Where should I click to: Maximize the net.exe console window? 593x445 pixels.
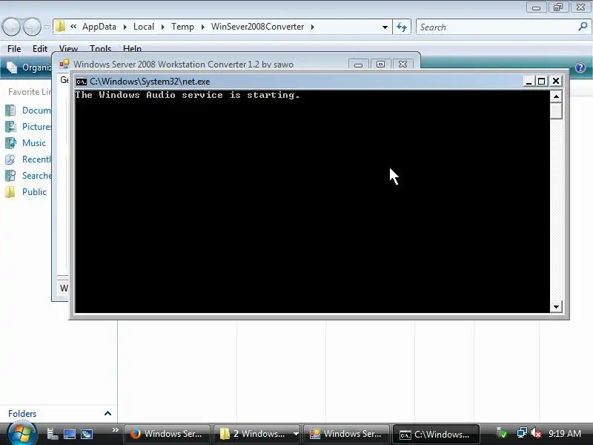(x=542, y=81)
